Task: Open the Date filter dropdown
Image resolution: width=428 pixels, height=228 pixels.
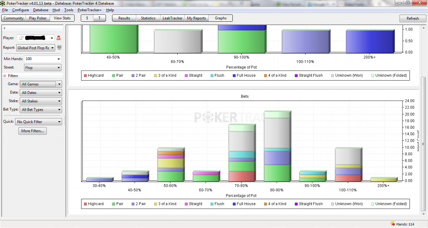Action: click(x=41, y=92)
